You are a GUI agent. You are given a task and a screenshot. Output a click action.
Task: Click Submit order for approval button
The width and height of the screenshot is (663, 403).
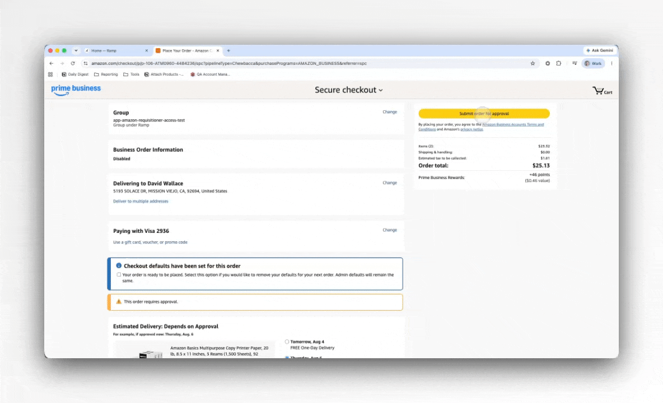click(x=484, y=114)
